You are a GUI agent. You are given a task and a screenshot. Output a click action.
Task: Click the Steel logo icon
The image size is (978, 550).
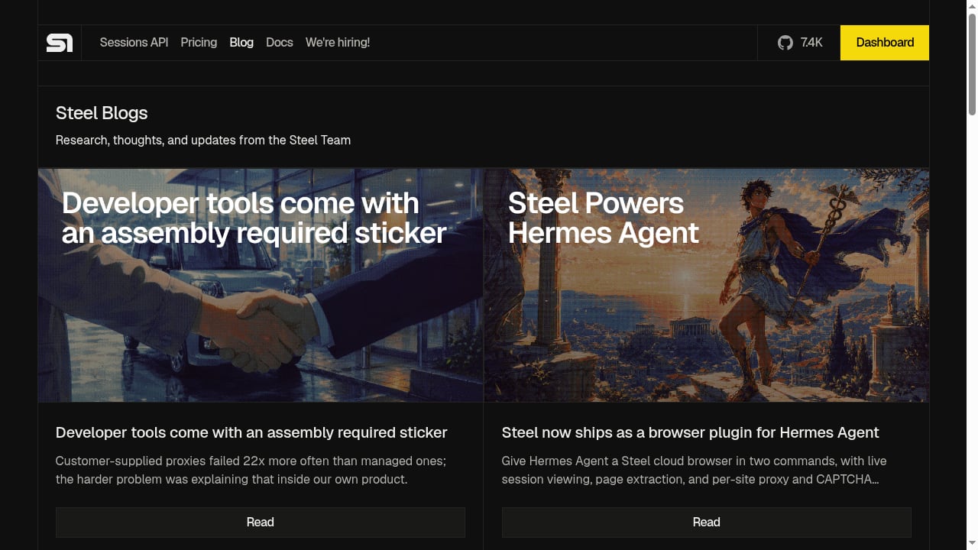click(x=60, y=43)
